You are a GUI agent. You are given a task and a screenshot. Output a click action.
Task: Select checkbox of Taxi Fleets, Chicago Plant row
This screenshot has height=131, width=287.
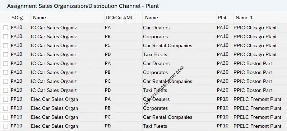[5, 54]
